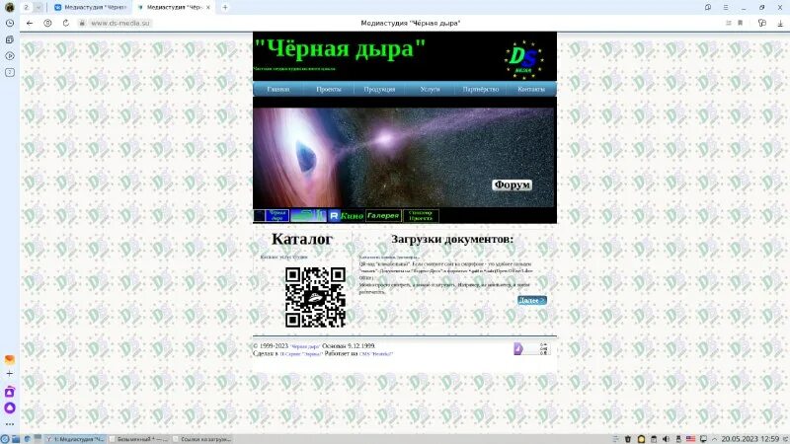The image size is (790, 444).
Task: Open the CMS footer link
Action: point(376,354)
